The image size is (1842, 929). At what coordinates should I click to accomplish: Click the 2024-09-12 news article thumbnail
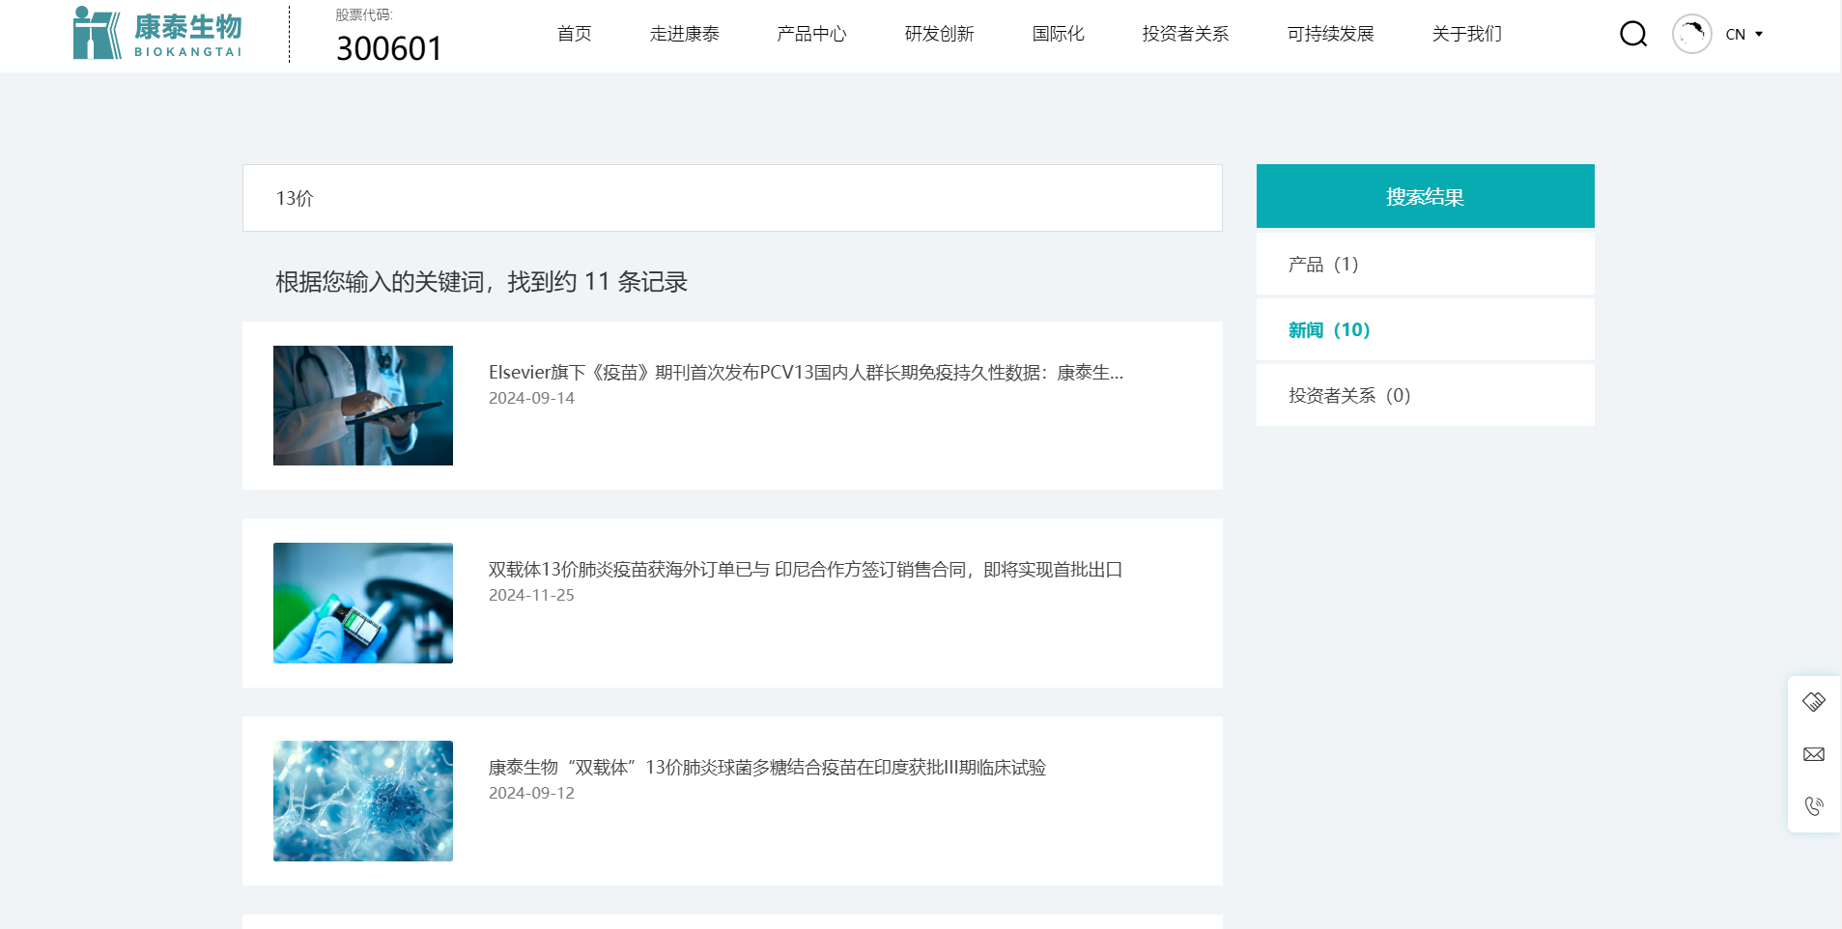click(x=362, y=801)
